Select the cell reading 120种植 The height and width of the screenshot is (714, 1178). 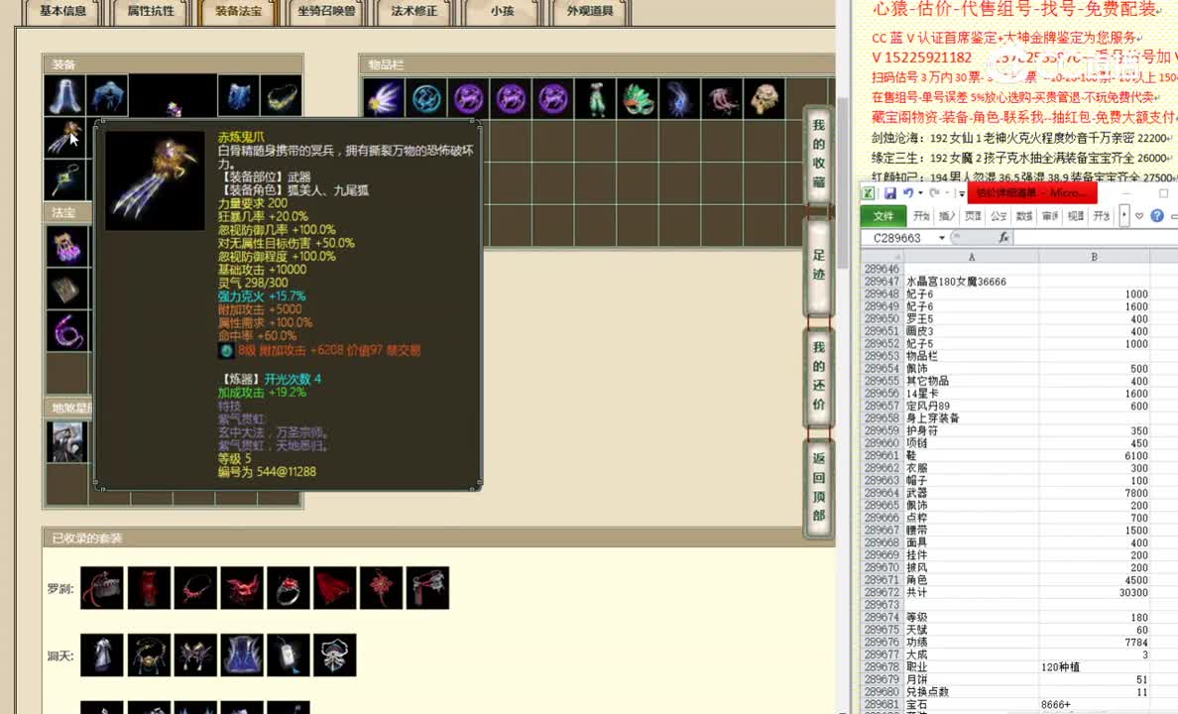[1094, 667]
